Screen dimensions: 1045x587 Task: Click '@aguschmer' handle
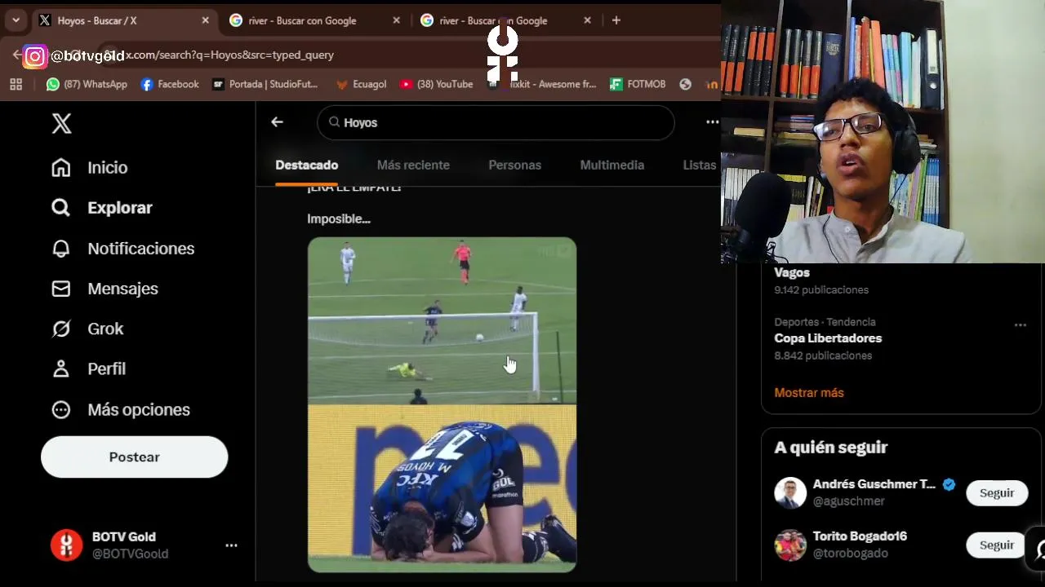[x=848, y=501]
